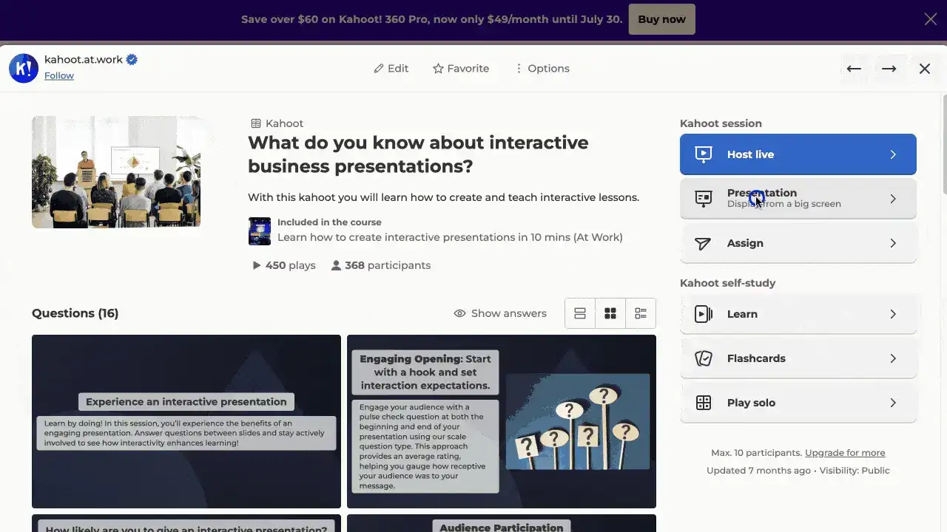
Task: Click the Play solo grid icon
Action: [x=704, y=403]
